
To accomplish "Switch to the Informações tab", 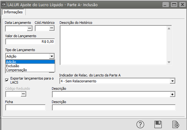I will pyautogui.click(x=13, y=12).
